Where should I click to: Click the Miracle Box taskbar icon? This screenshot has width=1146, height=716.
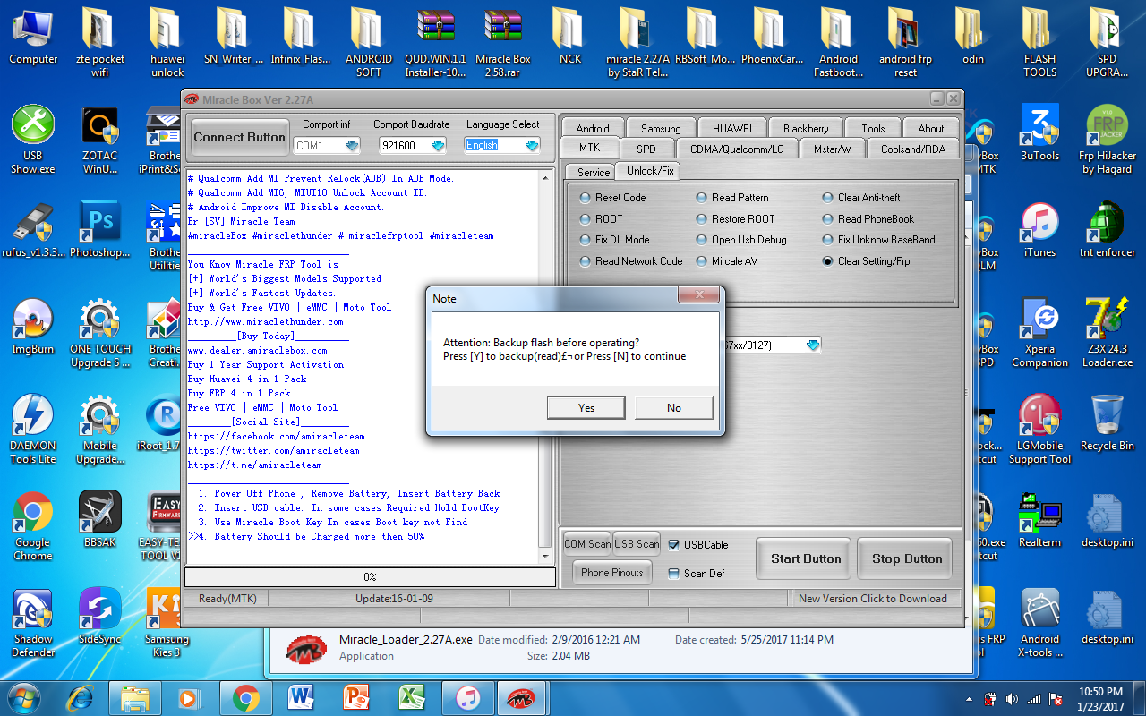[520, 697]
